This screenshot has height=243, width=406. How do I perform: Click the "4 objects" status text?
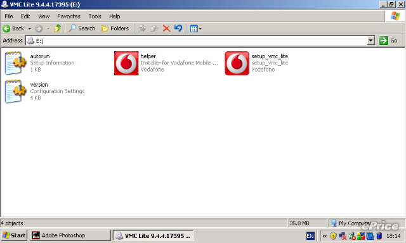click(x=12, y=223)
